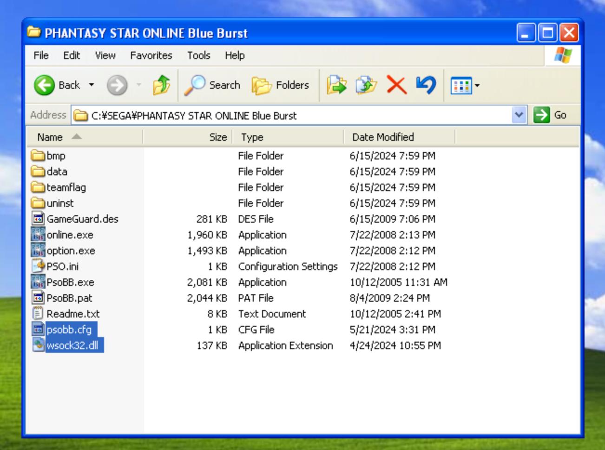This screenshot has width=605, height=450.
Task: Open the address bar dropdown arrow
Action: [519, 115]
